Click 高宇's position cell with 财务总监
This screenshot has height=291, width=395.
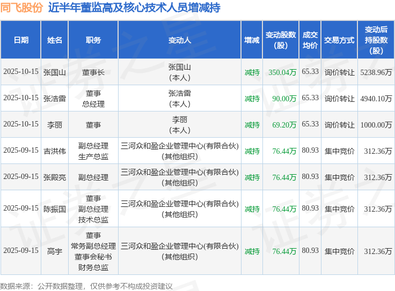pyautogui.click(x=93, y=251)
